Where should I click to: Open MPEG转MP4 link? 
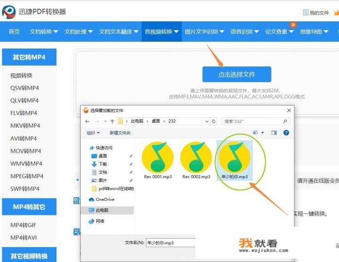(x=27, y=176)
